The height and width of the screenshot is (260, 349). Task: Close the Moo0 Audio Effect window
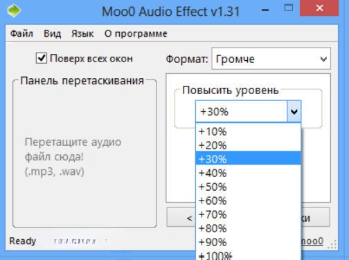[319, 8]
